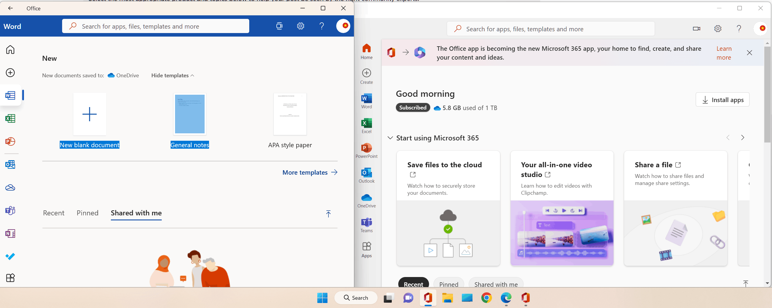
Task: Click search box in Microsoft 365 window
Action: coord(551,29)
